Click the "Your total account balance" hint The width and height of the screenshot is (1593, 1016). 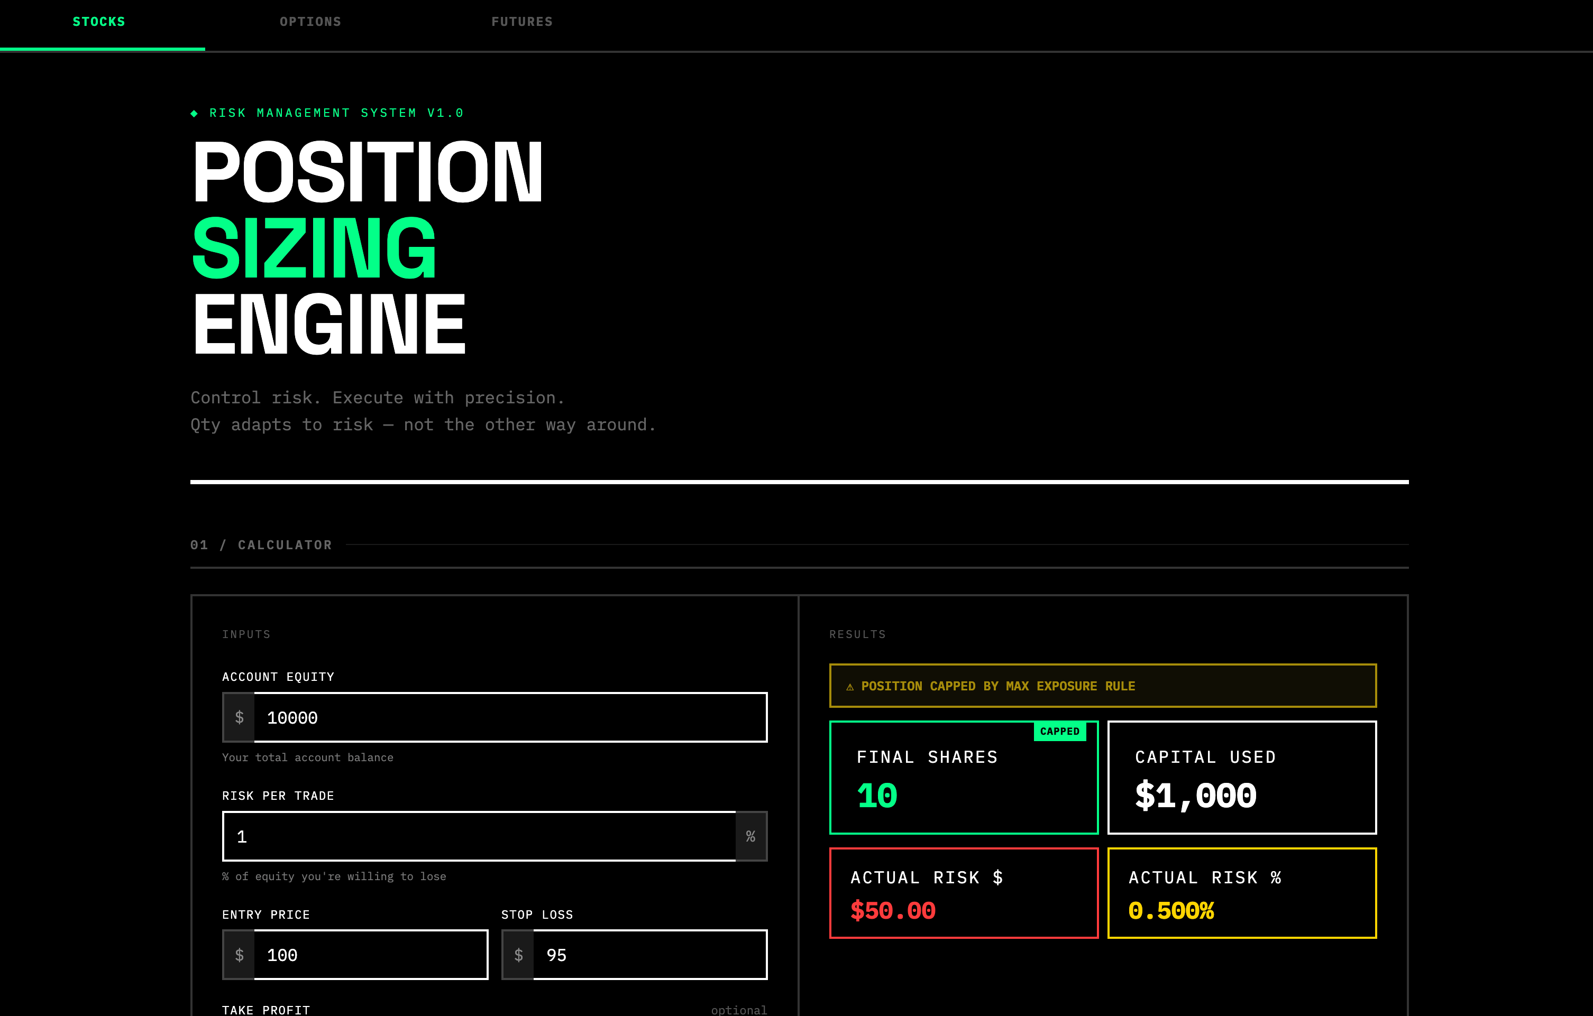(308, 758)
